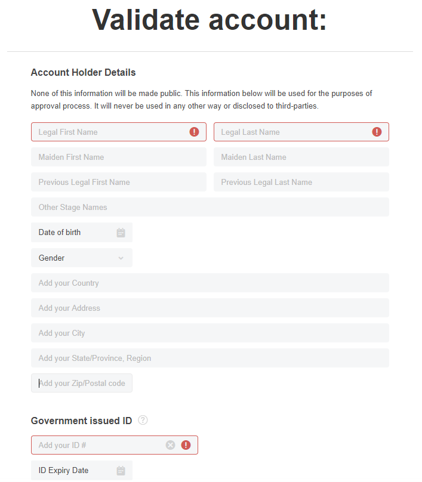Viewport: 422px width, 482px height.
Task: Select the Other Stage Names field
Action: point(210,207)
